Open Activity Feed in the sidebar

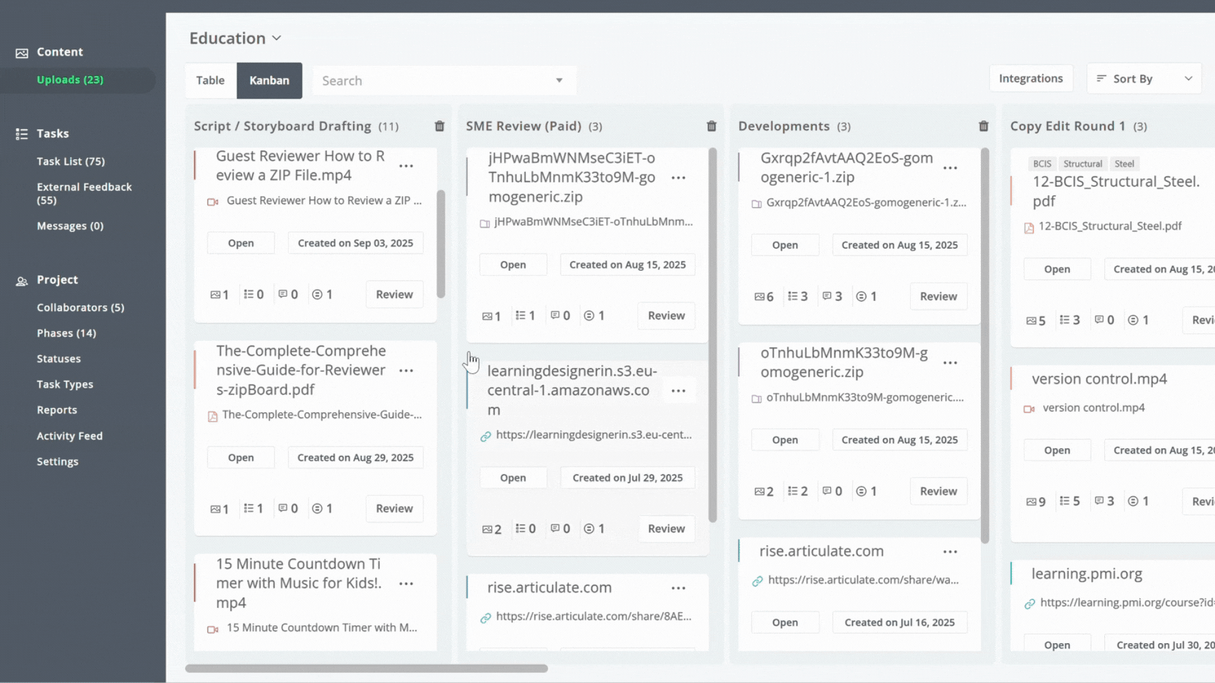(x=70, y=436)
